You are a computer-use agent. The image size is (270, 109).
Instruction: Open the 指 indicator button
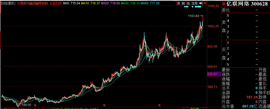point(188,3)
